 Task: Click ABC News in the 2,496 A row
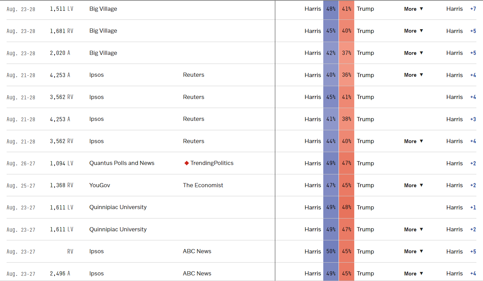pos(197,274)
